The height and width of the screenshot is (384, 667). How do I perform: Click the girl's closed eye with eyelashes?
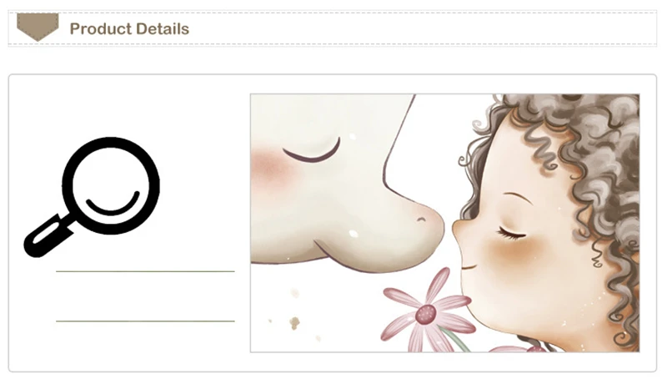(x=512, y=233)
